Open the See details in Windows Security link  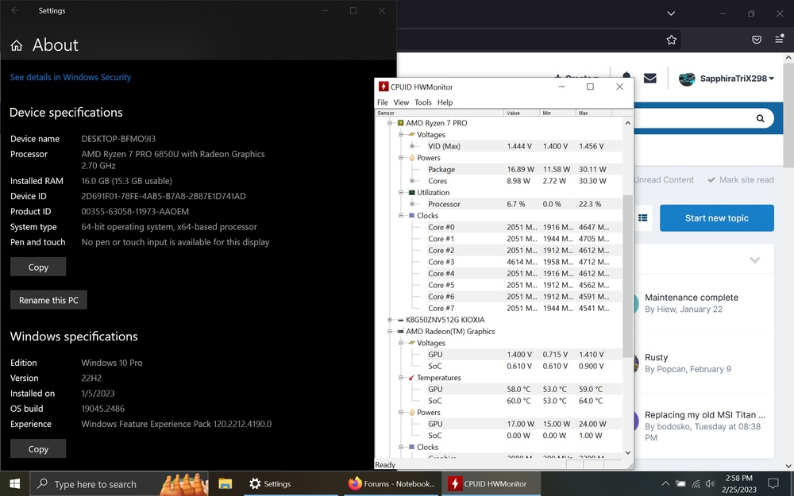[71, 77]
